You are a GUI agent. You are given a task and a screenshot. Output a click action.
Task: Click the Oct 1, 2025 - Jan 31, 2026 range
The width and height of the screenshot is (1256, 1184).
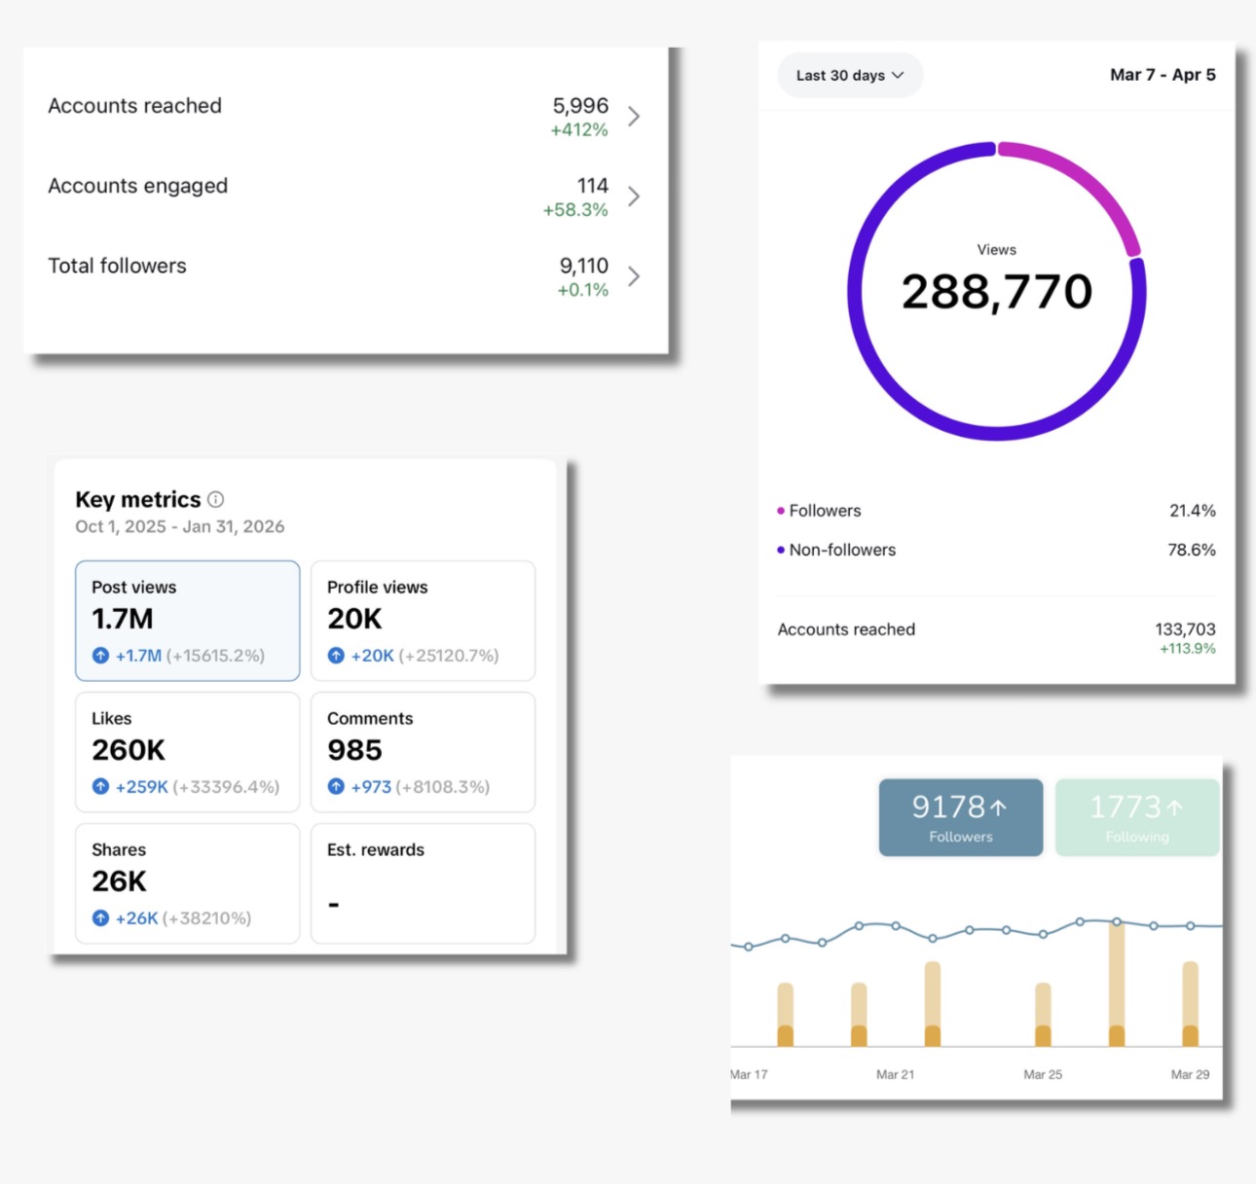(180, 526)
